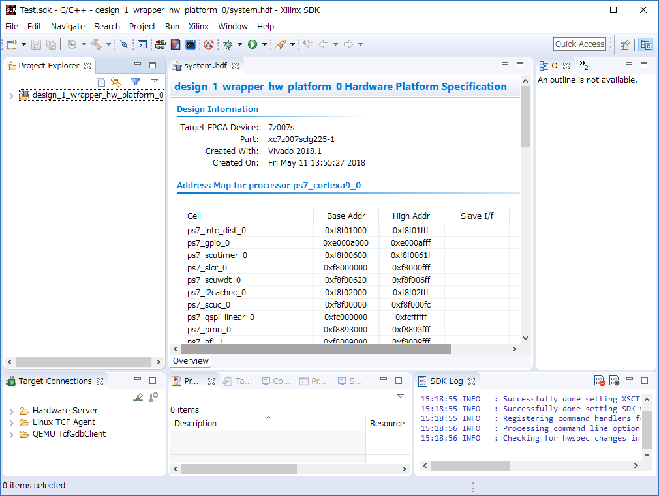Viewport: 659px width, 496px height.
Task: Open the Build dropdown arrow
Action: (108, 44)
